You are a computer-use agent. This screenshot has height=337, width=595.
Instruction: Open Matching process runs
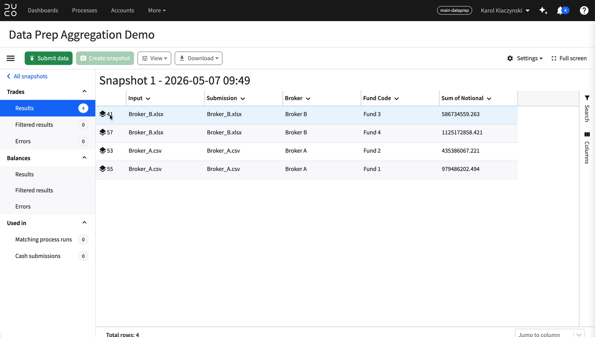click(48, 240)
